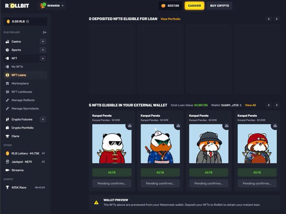Expand the Casino submenu arrow
The image size is (286, 214).
[x=43, y=42]
